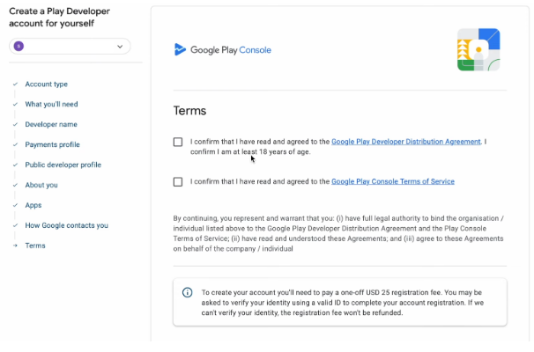Open the Google Play Console Terms of Service link
Image resolution: width=534 pixels, height=352 pixels.
click(392, 182)
